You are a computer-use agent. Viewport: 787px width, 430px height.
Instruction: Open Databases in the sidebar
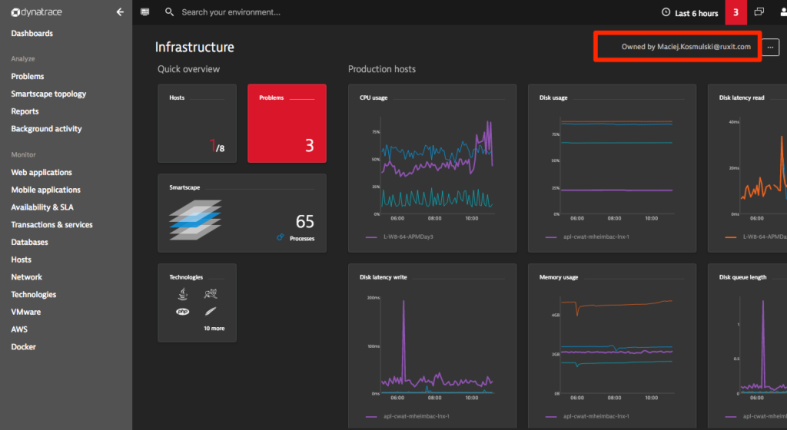(x=30, y=242)
